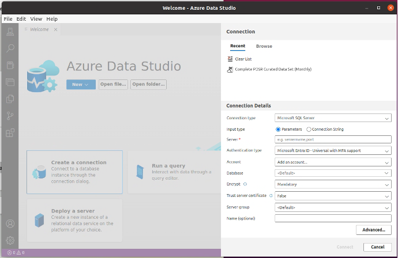Open the Extensions view in the sidebar
The height and width of the screenshot is (258, 398).
click(x=10, y=133)
